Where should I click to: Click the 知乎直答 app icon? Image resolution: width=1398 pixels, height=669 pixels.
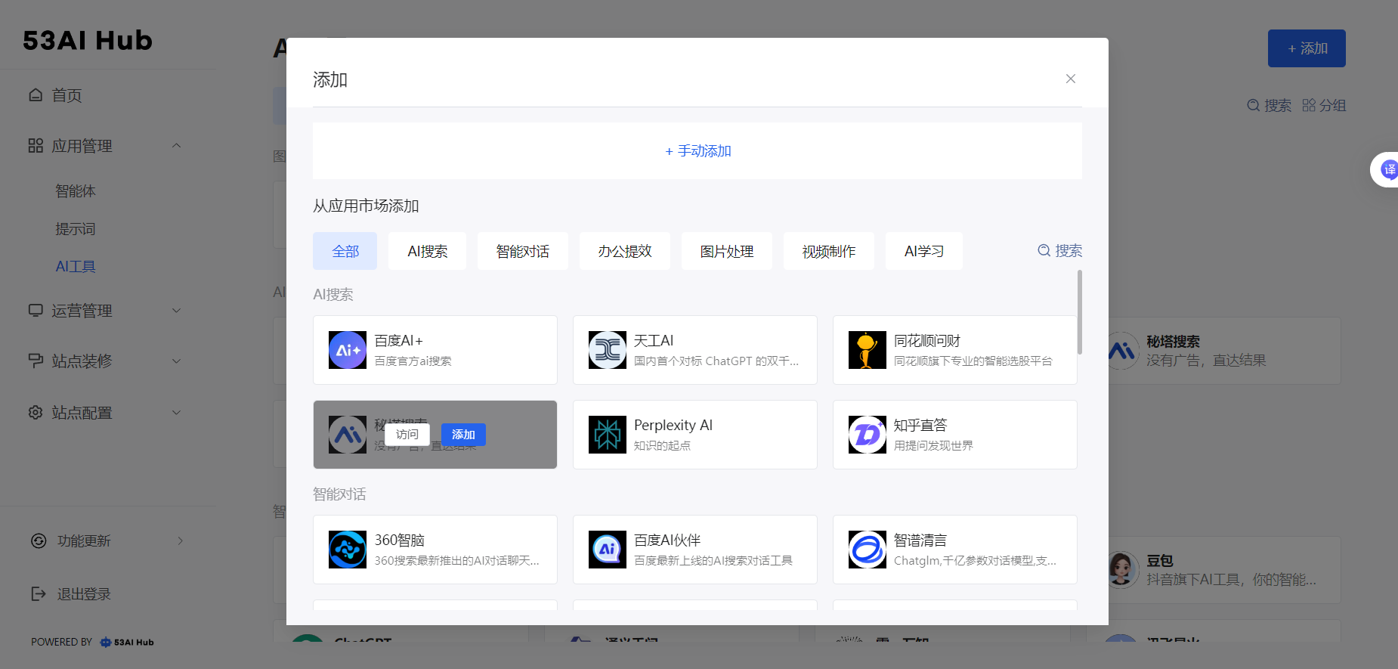867,435
